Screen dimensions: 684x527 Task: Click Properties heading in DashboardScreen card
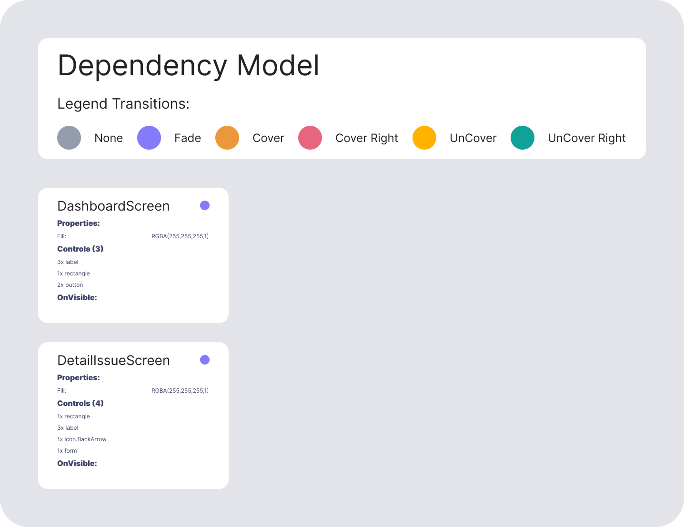[78, 223]
